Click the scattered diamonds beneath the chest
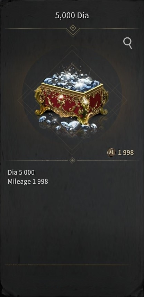The width and height of the screenshot is (144, 297). [x=66, y=123]
